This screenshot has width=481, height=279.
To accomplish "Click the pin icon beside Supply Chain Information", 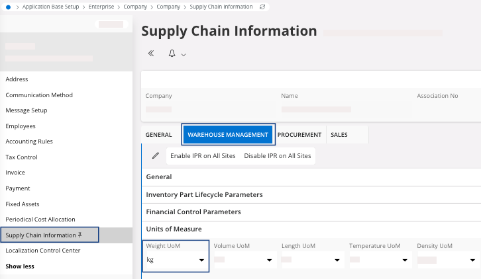I will point(80,235).
